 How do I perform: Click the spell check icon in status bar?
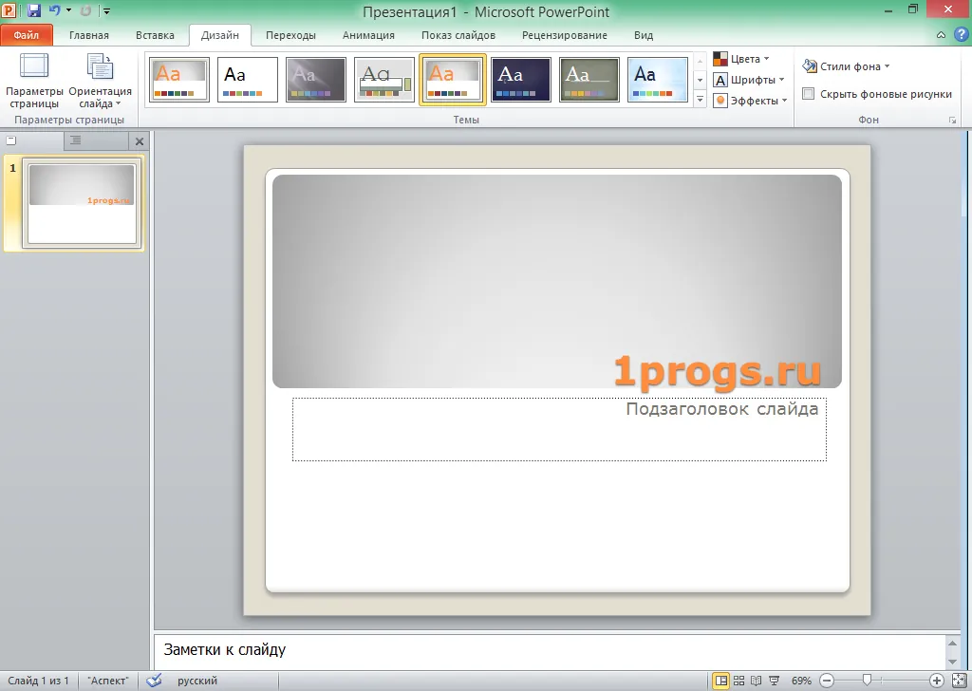tap(154, 681)
